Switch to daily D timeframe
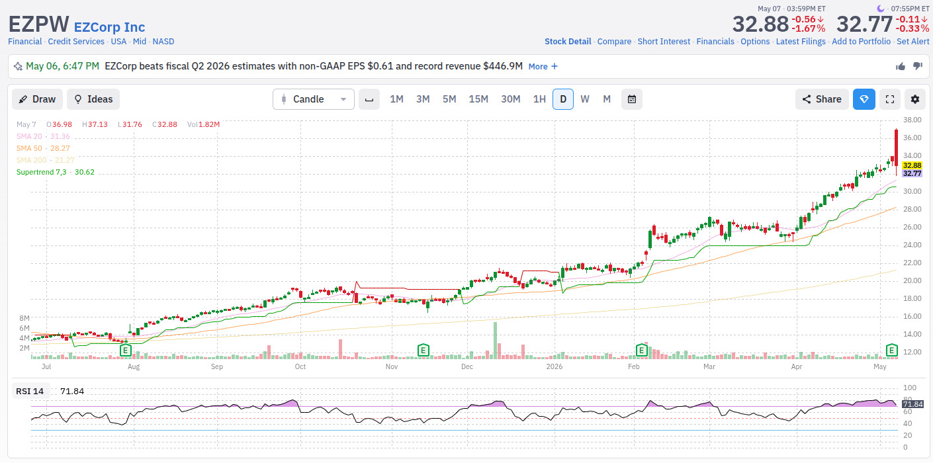Image resolution: width=933 pixels, height=463 pixels. [563, 99]
